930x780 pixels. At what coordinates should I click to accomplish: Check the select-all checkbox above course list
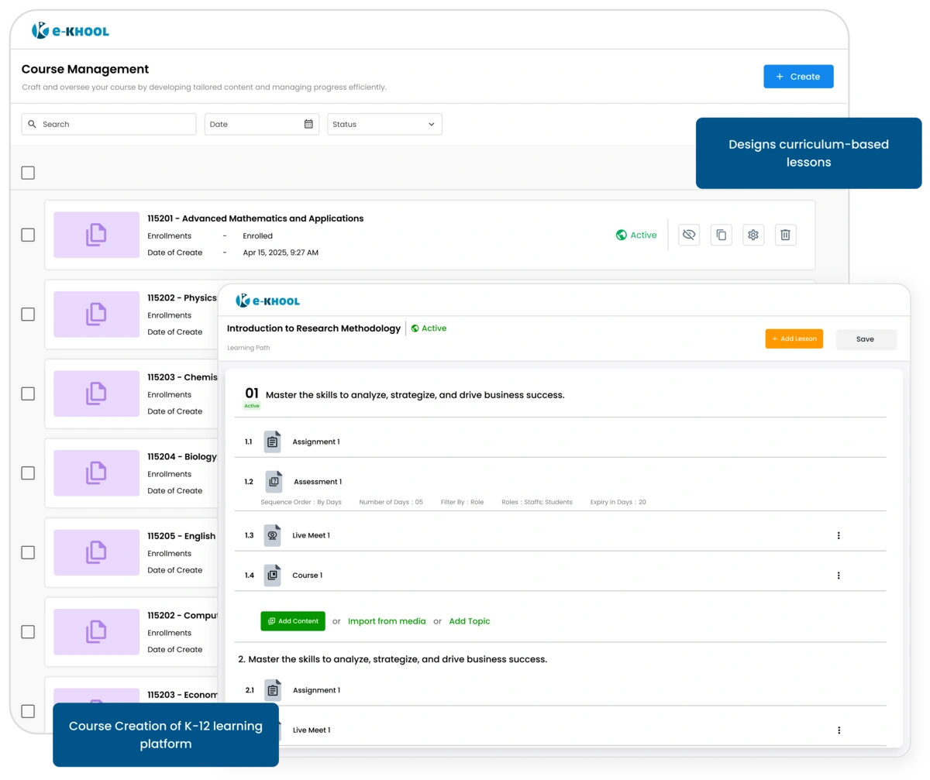(x=28, y=172)
